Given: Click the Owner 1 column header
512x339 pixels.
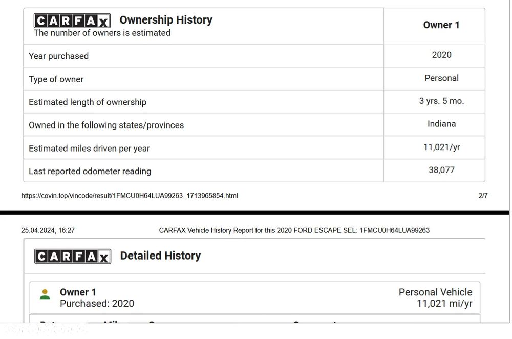Looking at the screenshot, I should [441, 25].
